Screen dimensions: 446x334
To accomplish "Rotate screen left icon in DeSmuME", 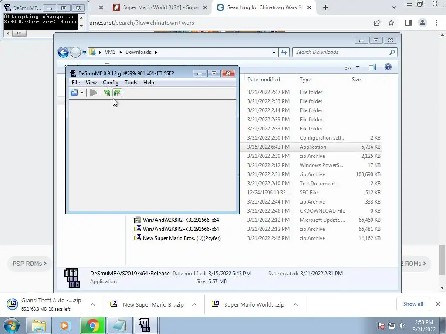I will 107,93.
